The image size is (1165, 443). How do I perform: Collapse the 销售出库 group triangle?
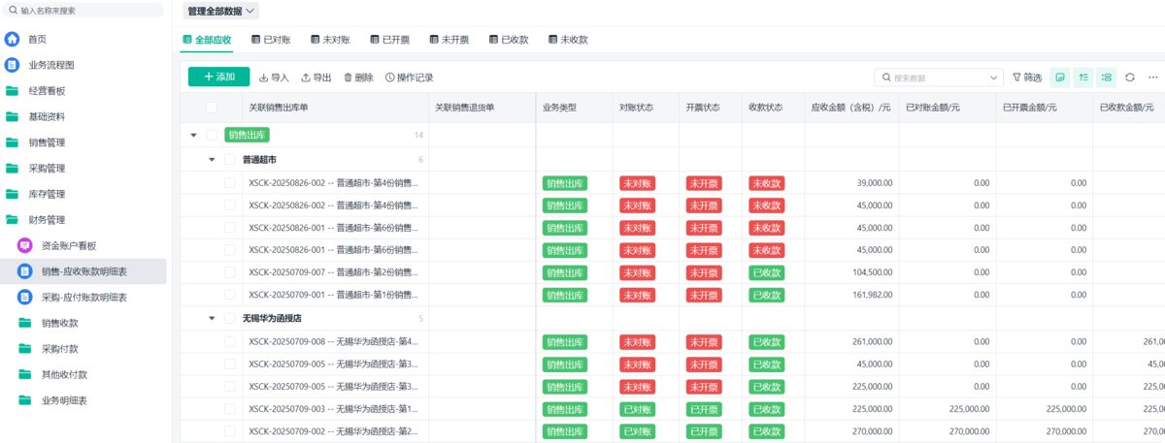(x=193, y=135)
